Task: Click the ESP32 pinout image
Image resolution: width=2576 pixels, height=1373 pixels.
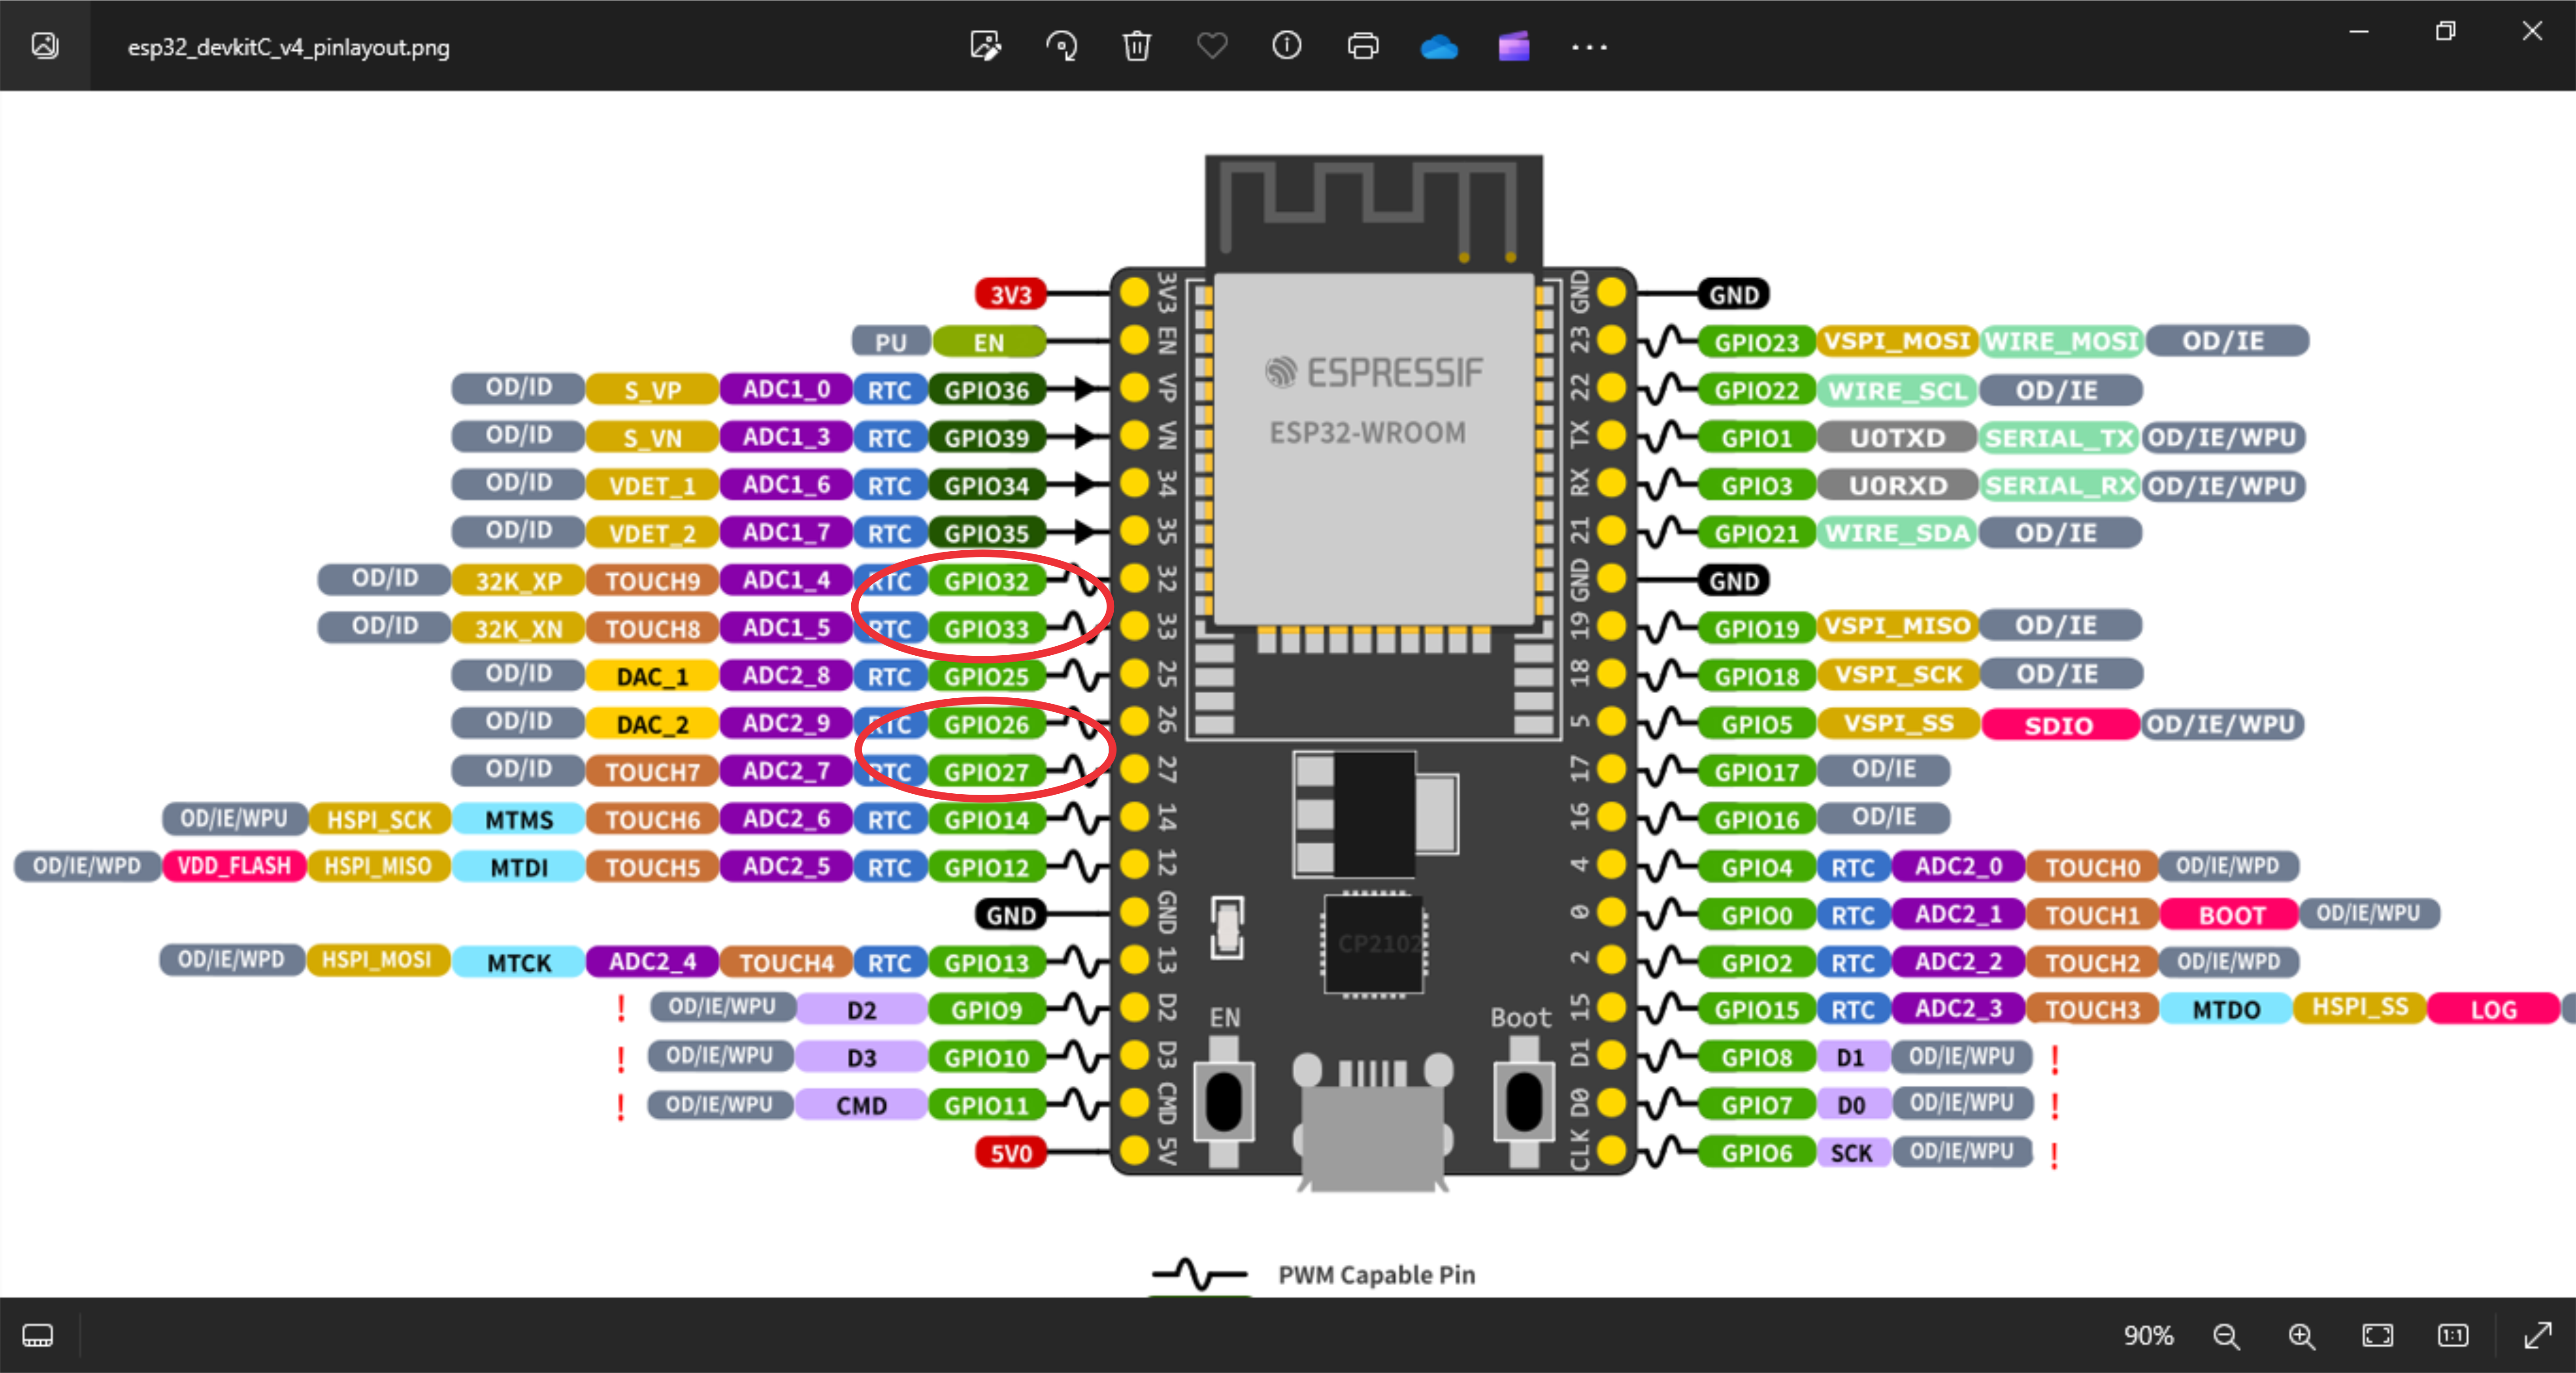Action: click(x=1288, y=694)
